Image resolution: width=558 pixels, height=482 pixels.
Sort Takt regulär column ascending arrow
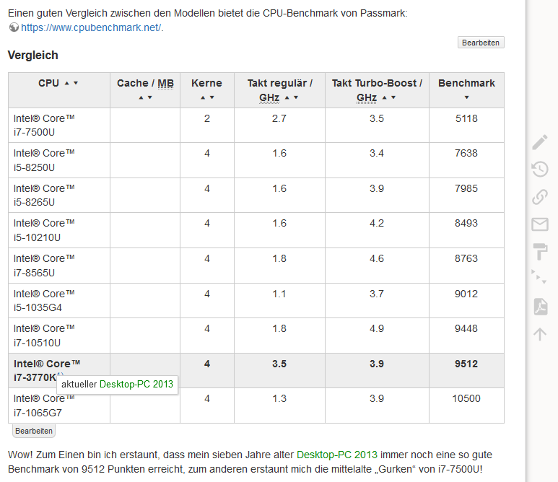[x=287, y=97]
